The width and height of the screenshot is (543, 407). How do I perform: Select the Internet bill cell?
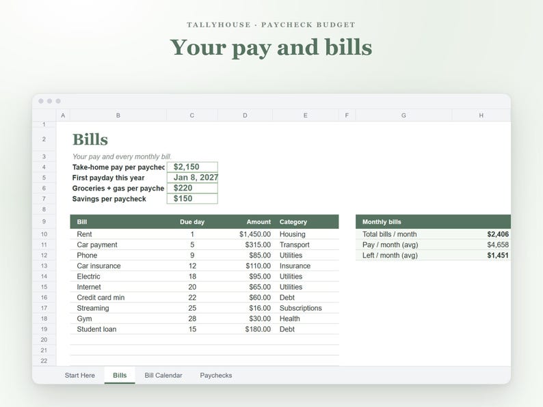[x=118, y=287]
